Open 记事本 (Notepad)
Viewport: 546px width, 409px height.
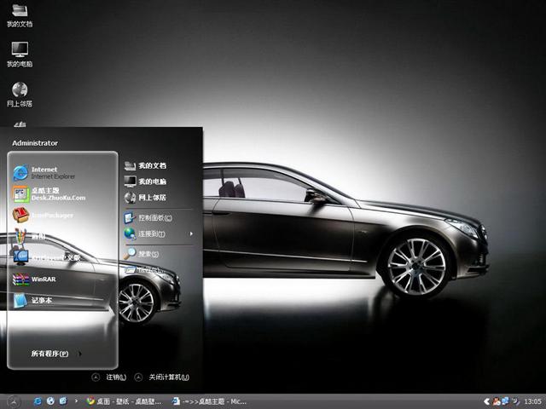pyautogui.click(x=41, y=300)
